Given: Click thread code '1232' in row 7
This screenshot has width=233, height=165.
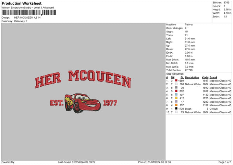Looking at the screenshot, I should (205, 102).
